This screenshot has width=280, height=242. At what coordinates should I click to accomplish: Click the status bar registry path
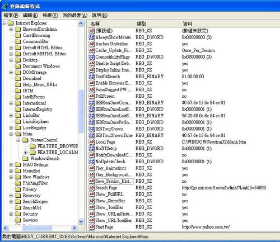pyautogui.click(x=76, y=236)
